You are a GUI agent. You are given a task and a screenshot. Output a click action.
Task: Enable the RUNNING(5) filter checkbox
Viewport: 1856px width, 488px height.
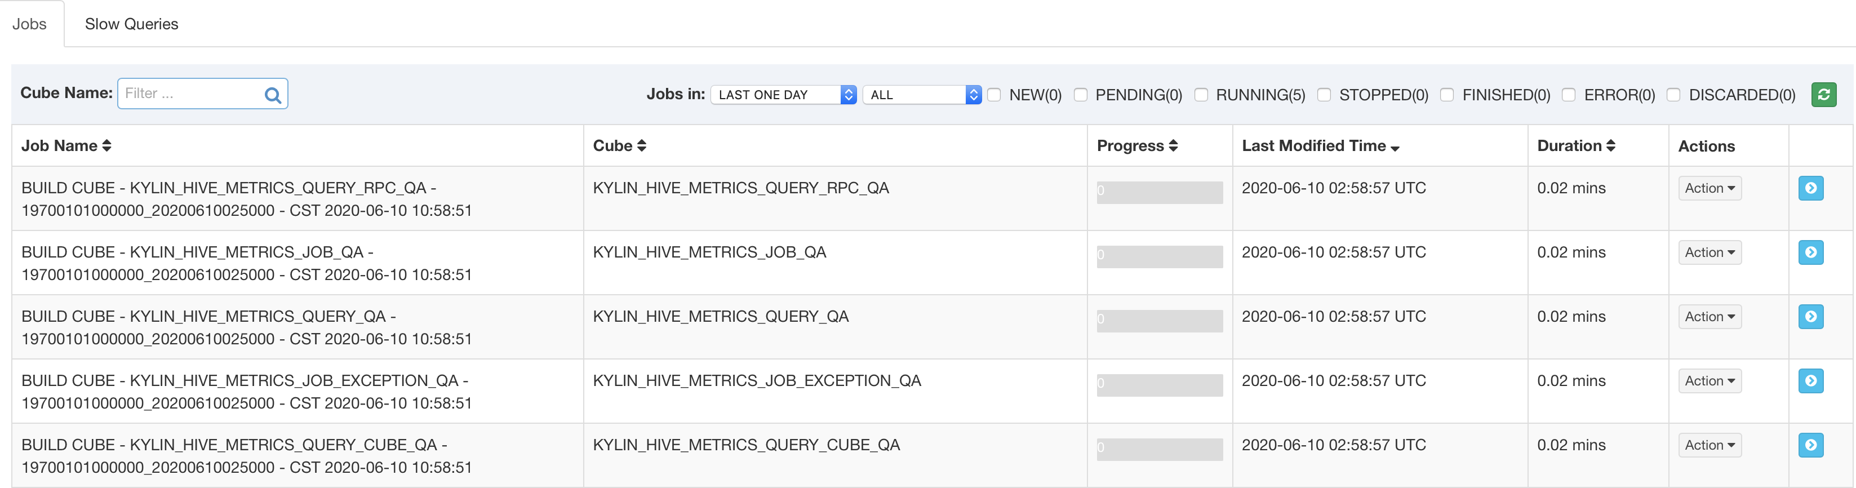click(1201, 95)
